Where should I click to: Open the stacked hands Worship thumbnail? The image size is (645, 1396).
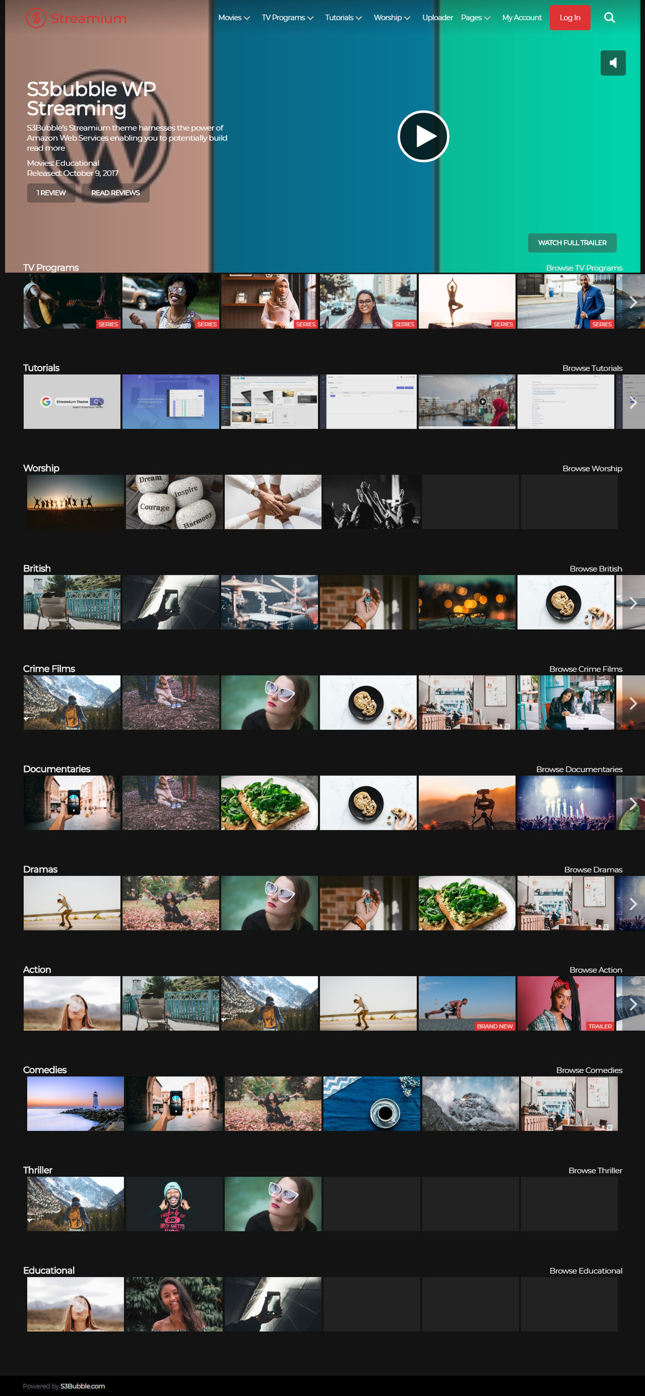point(273,502)
